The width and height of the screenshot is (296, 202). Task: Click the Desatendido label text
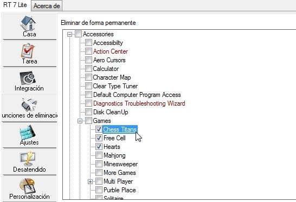point(29,170)
